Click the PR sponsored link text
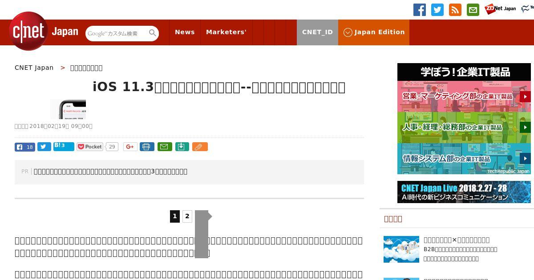 110,172
